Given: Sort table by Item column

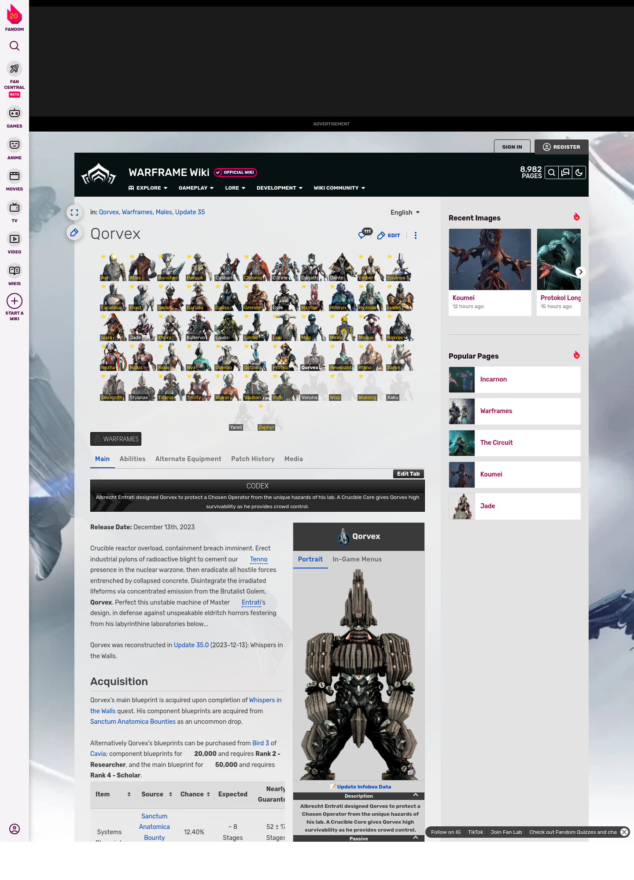Looking at the screenshot, I should click(113, 794).
